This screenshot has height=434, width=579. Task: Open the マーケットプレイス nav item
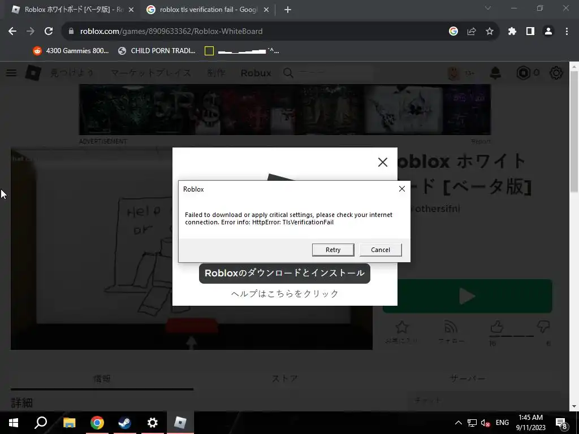tap(150, 73)
